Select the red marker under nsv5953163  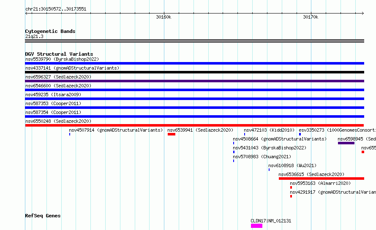[291, 187]
